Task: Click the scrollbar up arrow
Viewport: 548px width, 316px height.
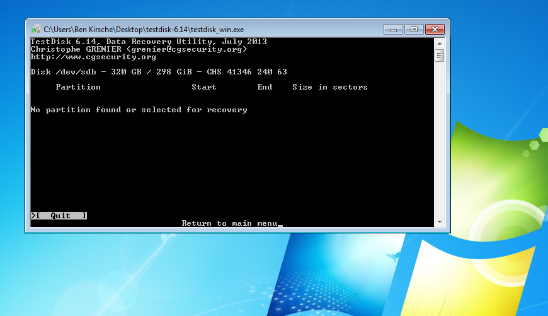Action: (440, 44)
